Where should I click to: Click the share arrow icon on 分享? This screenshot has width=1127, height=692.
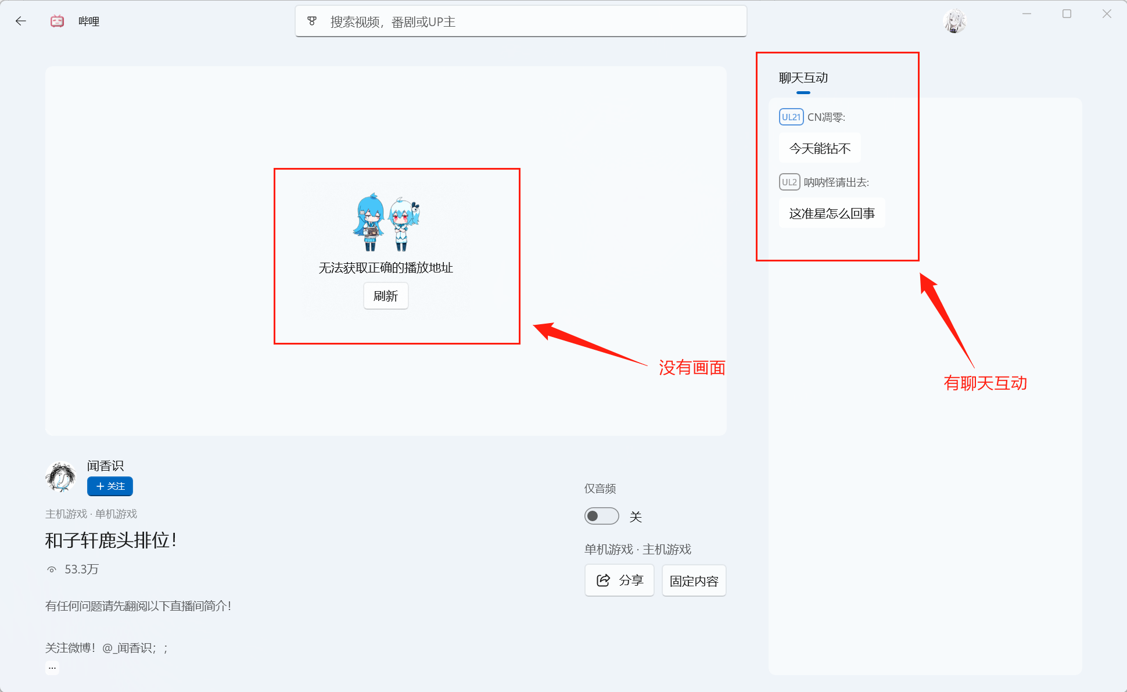tap(604, 580)
